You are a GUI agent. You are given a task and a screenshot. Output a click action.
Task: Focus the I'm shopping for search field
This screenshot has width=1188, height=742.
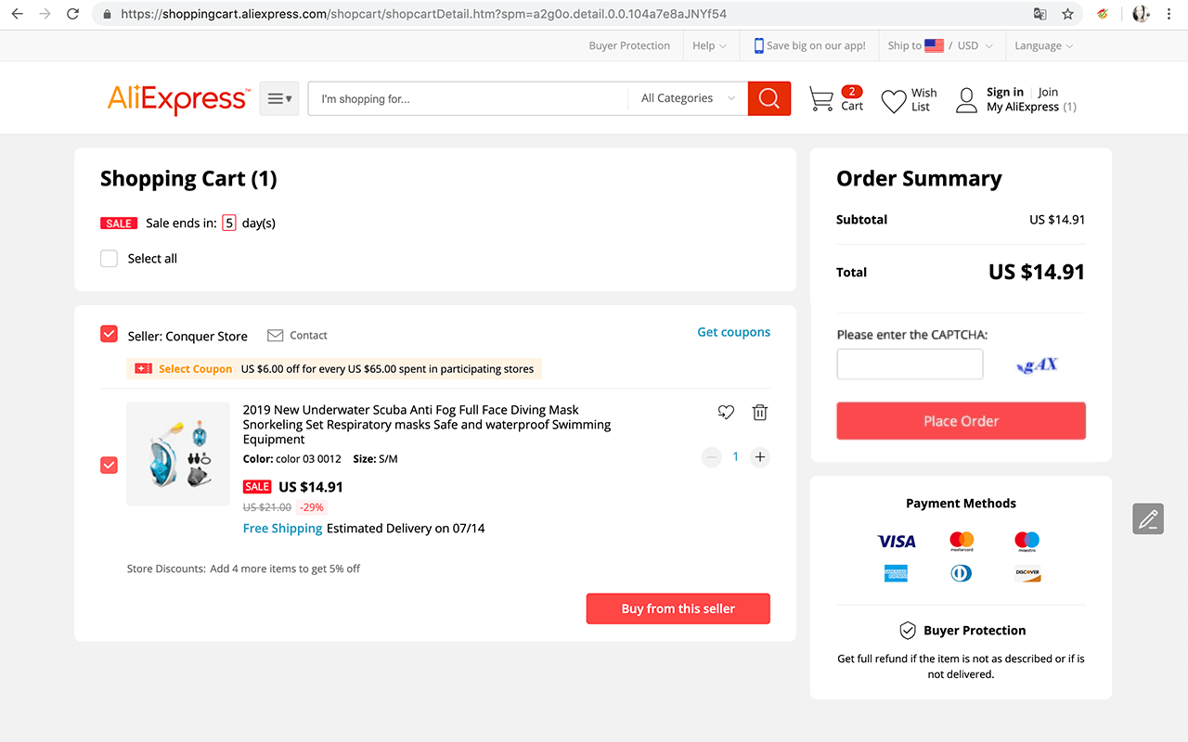click(x=469, y=98)
